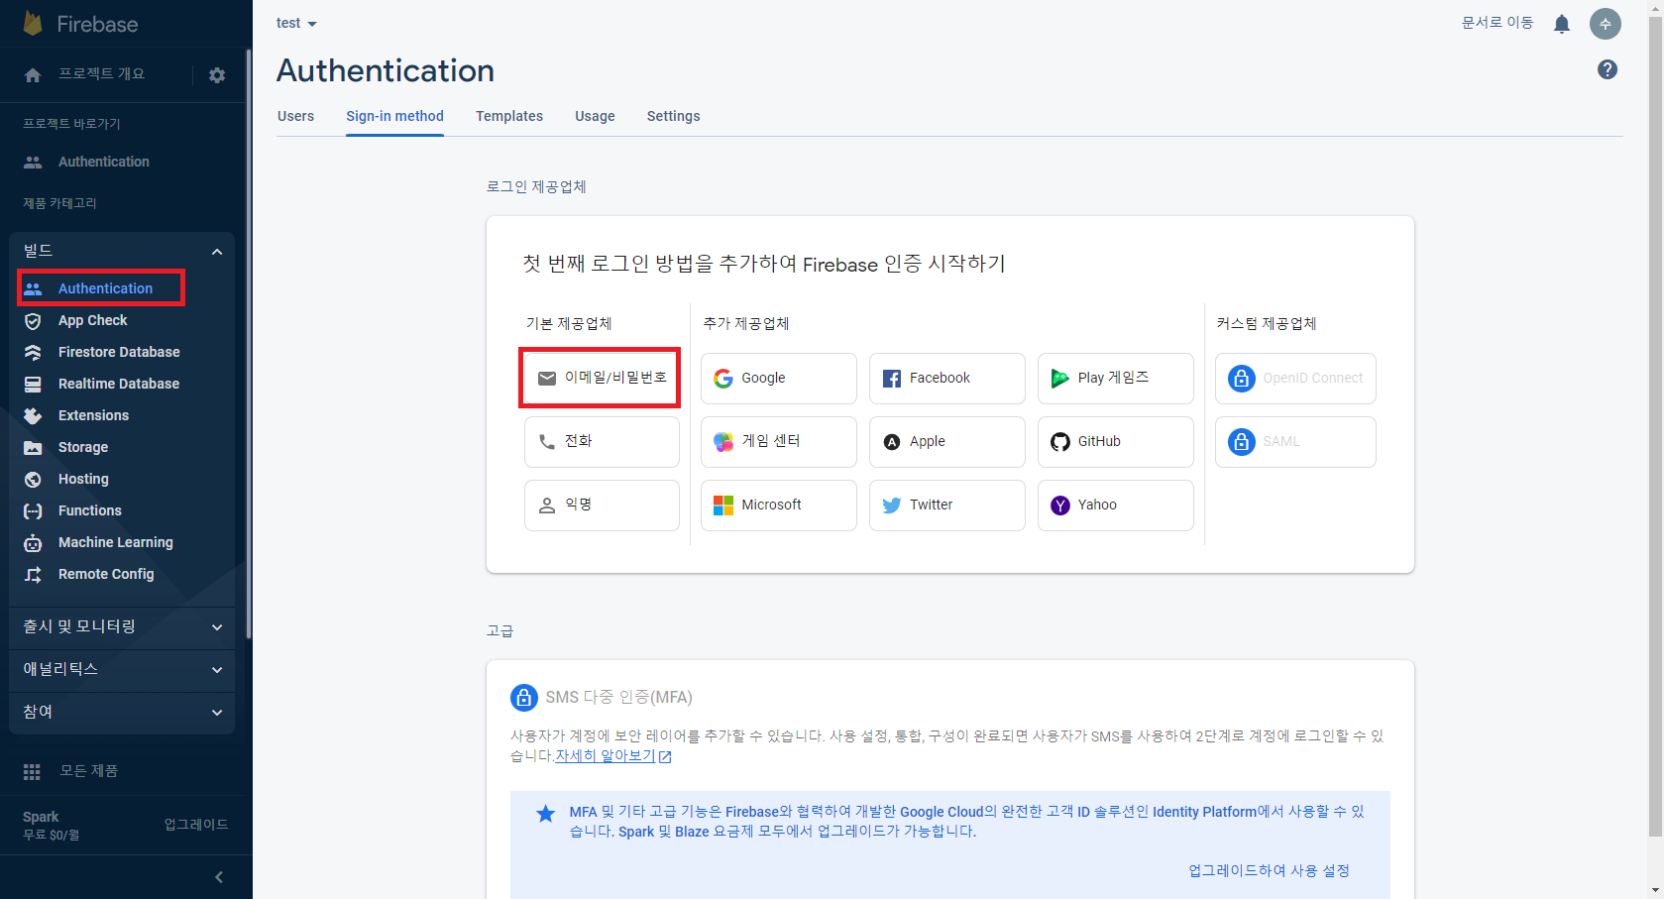Image resolution: width=1664 pixels, height=899 pixels.
Task: Click the 로그인 제공업체 heading
Action: click(536, 186)
